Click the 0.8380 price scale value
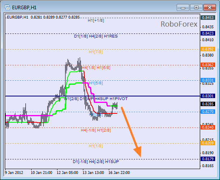220x180 pixels. [208, 55]
